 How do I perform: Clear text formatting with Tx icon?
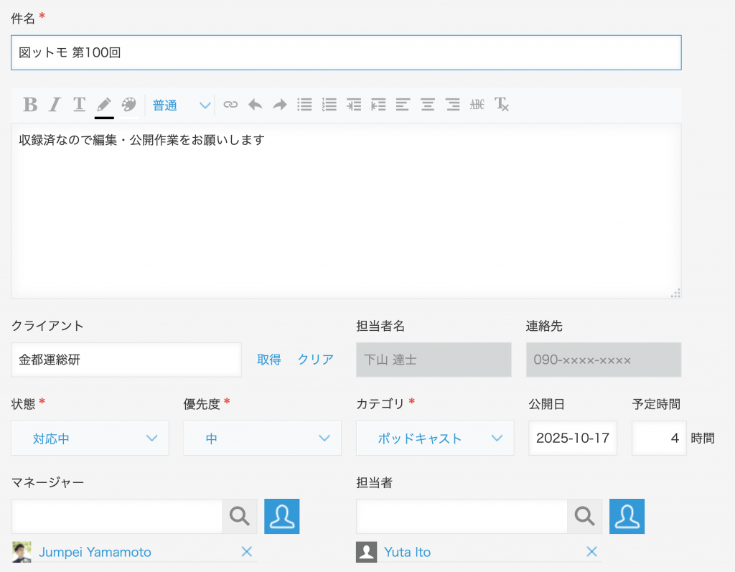502,105
